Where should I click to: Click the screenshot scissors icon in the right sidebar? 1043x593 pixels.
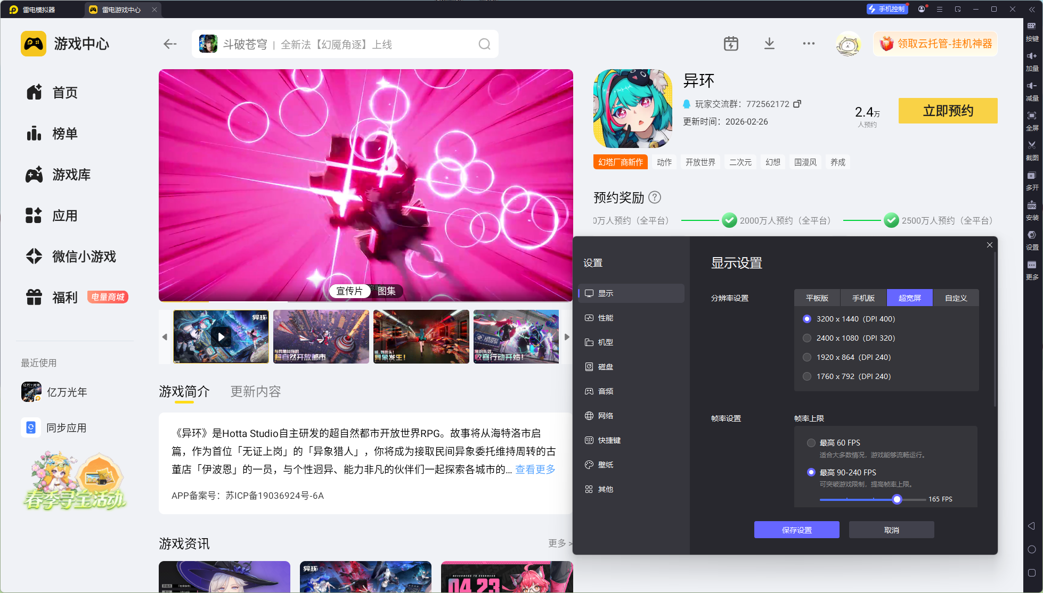tap(1032, 145)
